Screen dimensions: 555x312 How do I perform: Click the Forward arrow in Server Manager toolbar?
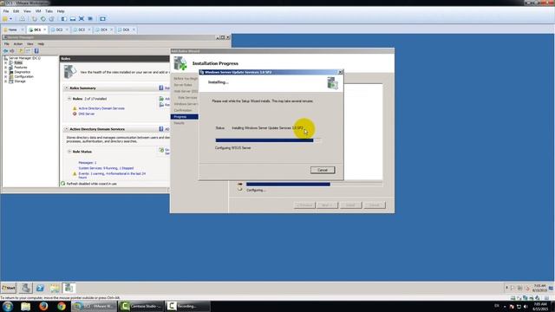point(12,51)
